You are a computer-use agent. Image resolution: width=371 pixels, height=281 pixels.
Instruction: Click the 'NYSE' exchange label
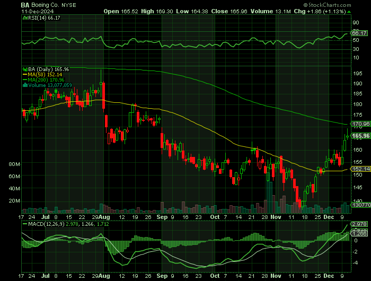[x=68, y=5]
